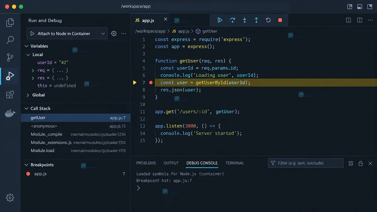Click the debug console filter field
The image size is (377, 212).
pos(306,163)
